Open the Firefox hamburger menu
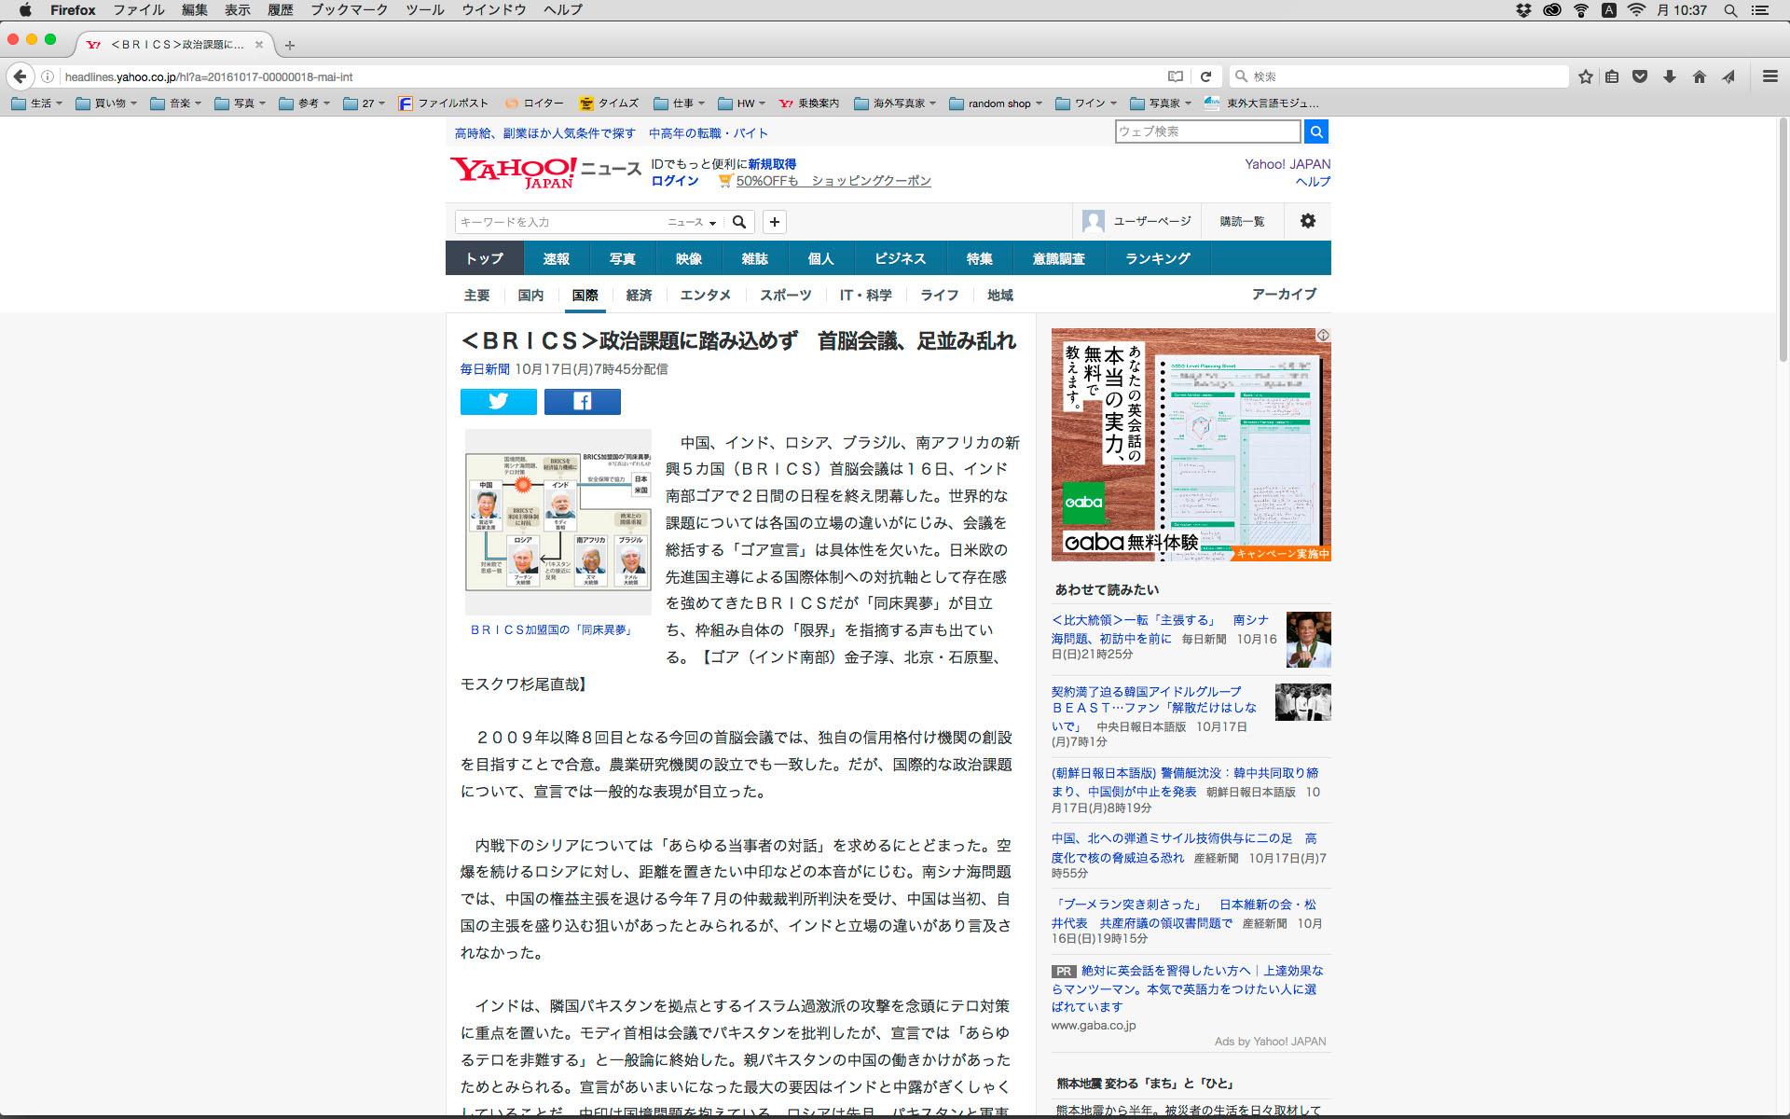 point(1769,76)
